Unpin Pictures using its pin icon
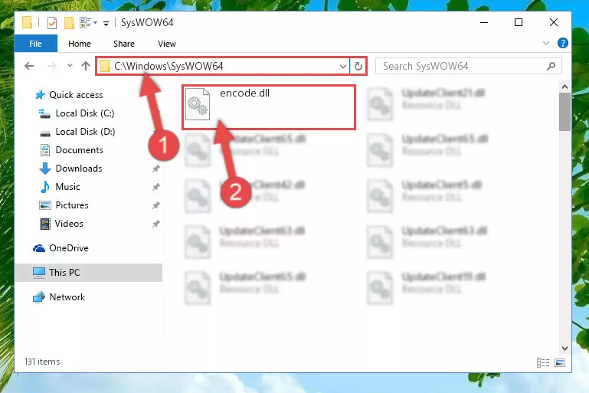The image size is (589, 393). coord(156,205)
